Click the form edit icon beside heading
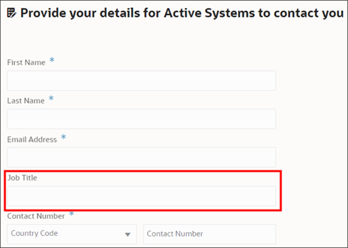This screenshot has width=348, height=248. 11,13
